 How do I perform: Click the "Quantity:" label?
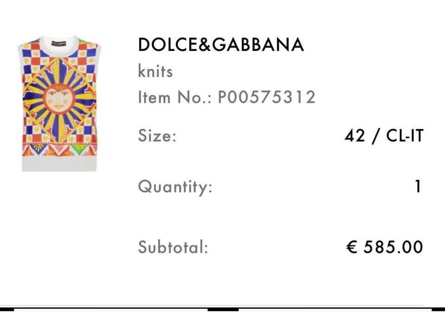coord(175,187)
